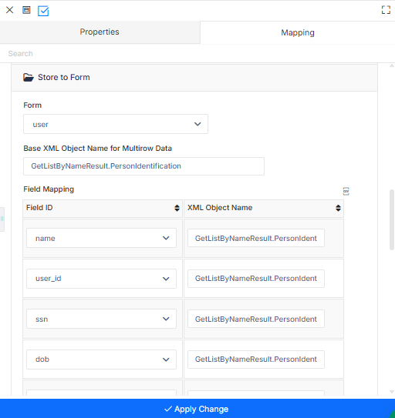This screenshot has width=395, height=418.
Task: Click the vertical scrollbar thumb on the right
Action: coord(392,219)
